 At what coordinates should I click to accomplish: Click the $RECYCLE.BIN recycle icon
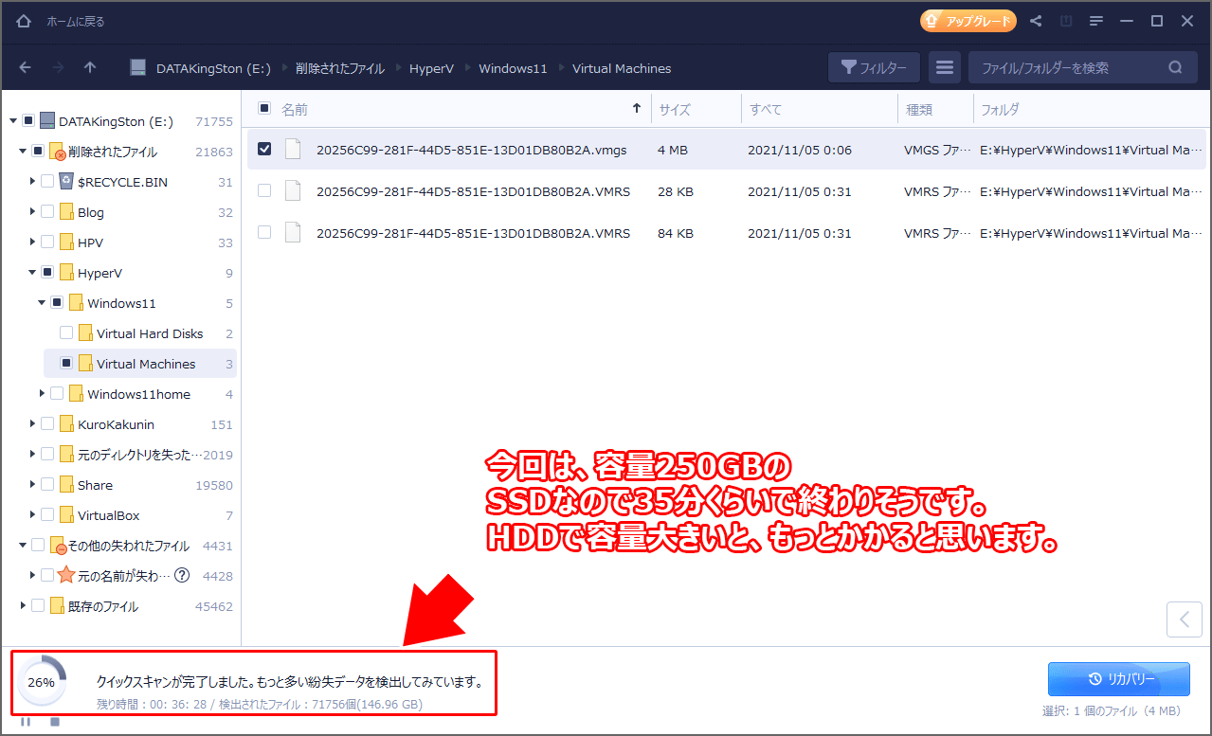tap(66, 181)
